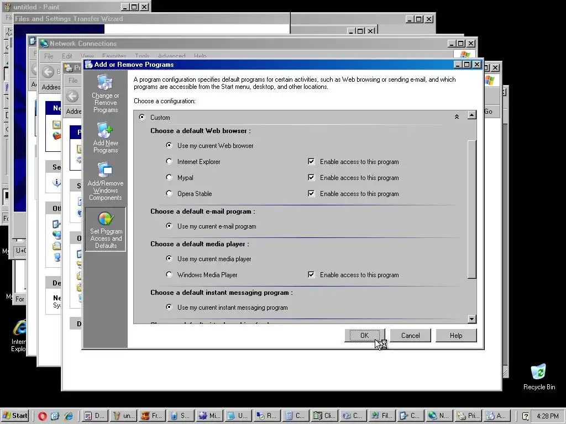
Task: Toggle Enable access for Windows Media Player
Action: tap(311, 275)
